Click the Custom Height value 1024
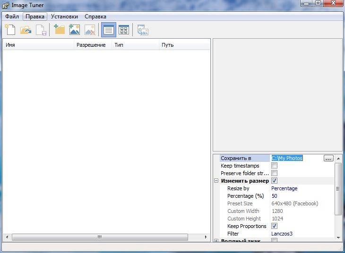 point(302,219)
